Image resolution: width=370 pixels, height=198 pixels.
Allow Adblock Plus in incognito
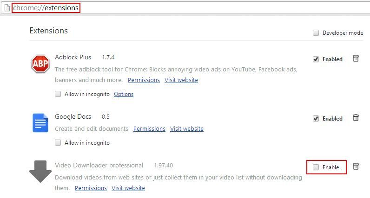(x=58, y=94)
